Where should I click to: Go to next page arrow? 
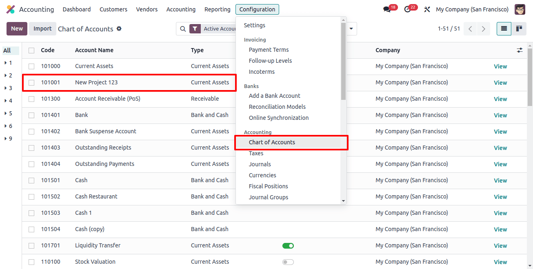(x=484, y=29)
